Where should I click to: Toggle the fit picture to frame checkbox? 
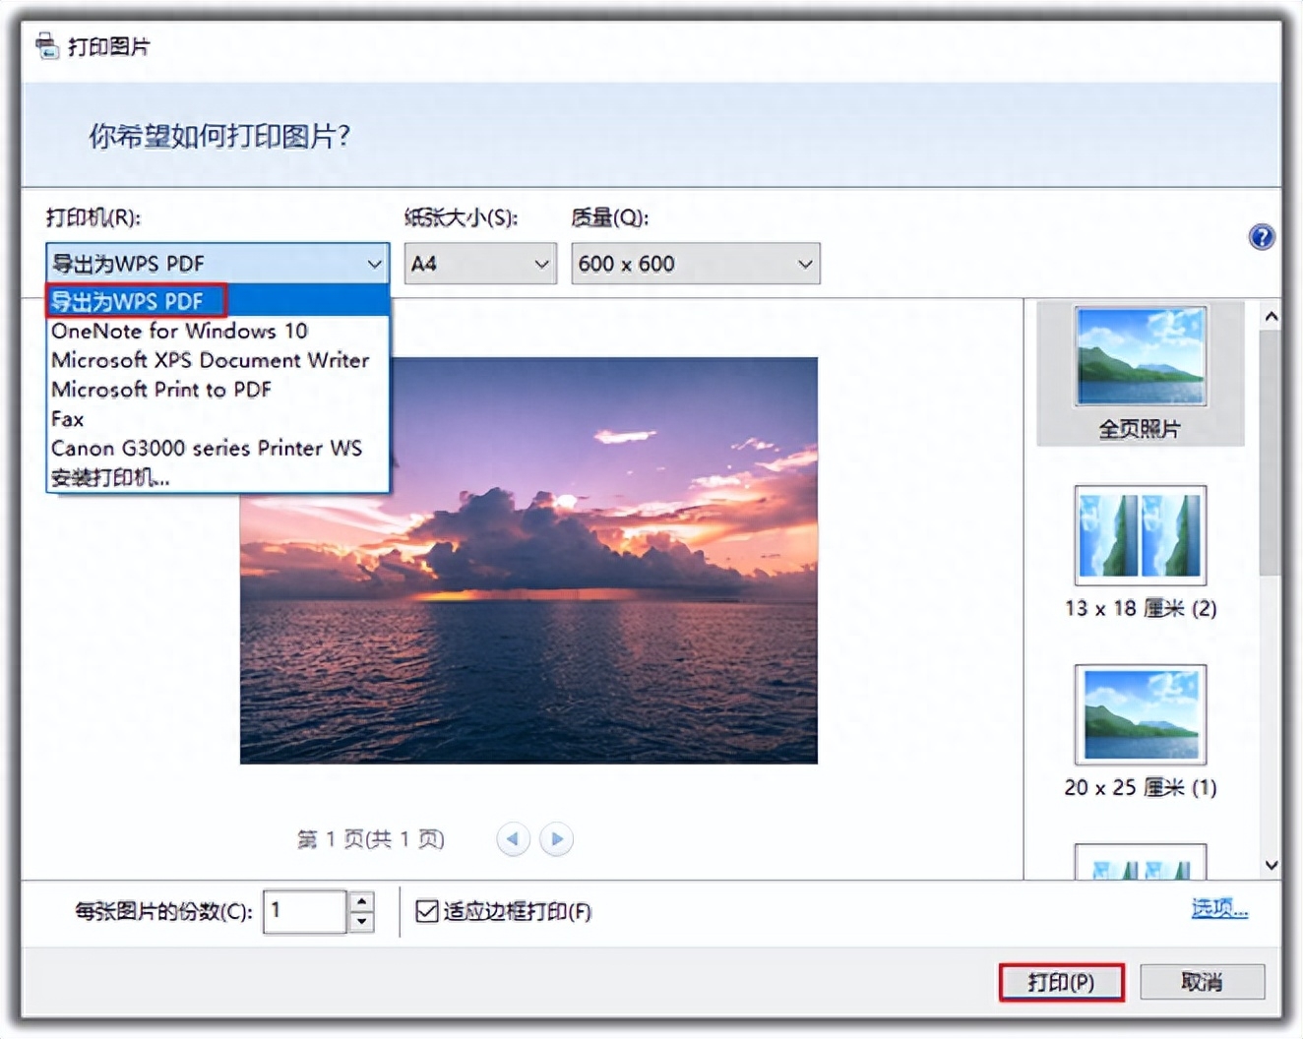coord(426,911)
